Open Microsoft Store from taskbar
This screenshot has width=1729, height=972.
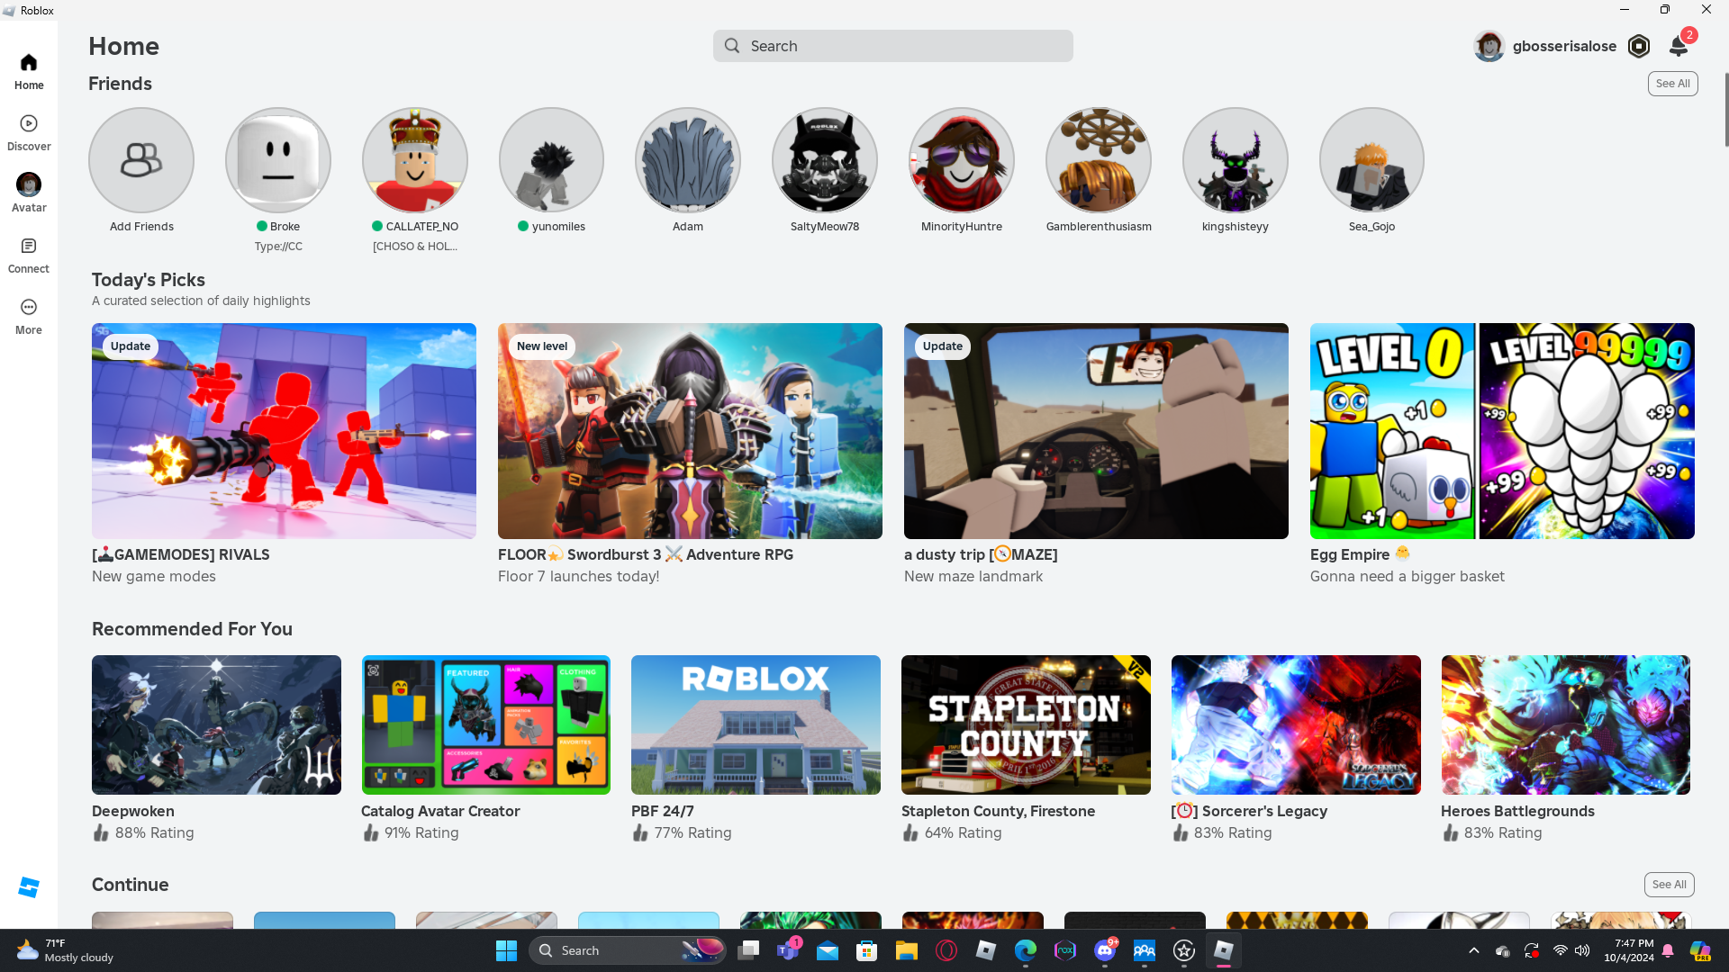(867, 950)
